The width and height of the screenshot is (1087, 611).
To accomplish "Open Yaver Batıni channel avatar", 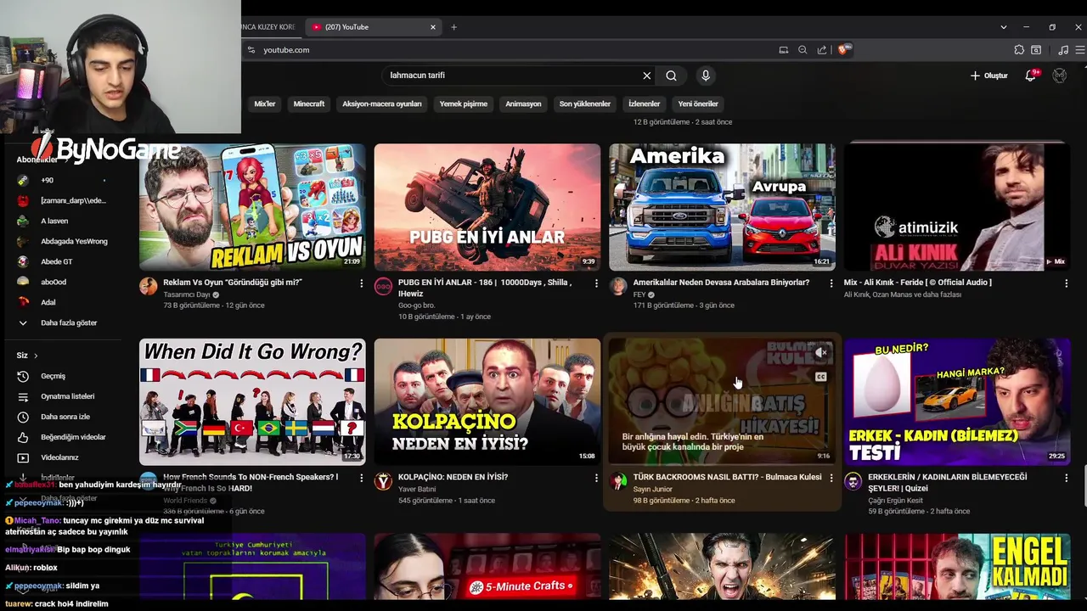I will click(384, 481).
